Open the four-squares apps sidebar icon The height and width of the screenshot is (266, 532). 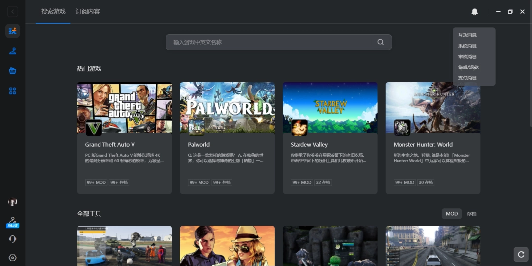(x=13, y=91)
